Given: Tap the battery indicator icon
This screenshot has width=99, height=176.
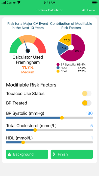Looking at the screenshot, I should pos(95,3).
